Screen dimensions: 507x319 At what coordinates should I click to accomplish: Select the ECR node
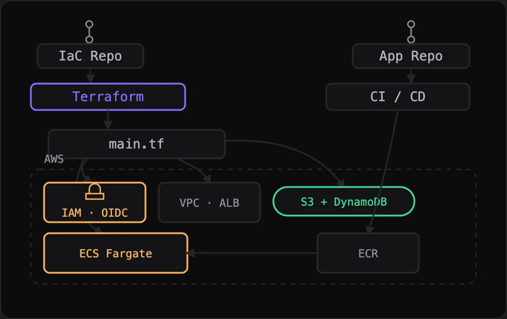point(368,253)
